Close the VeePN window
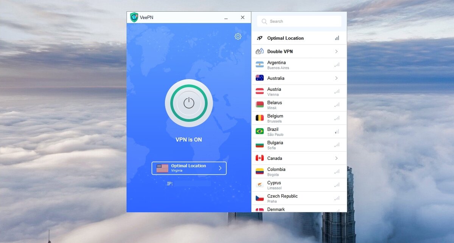 243,17
